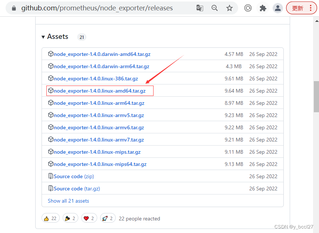Click package icon for linux-arm64 asset

click(51, 103)
